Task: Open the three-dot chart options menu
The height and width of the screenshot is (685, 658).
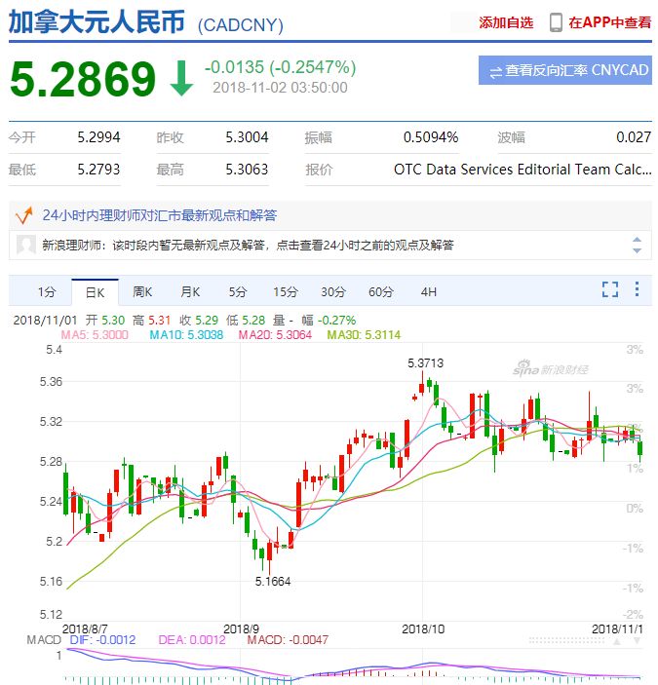Action: [x=637, y=288]
